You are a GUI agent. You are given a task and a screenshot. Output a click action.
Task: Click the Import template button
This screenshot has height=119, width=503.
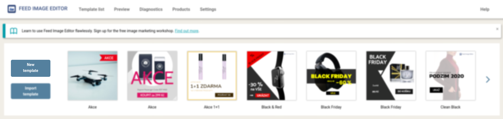pyautogui.click(x=31, y=91)
